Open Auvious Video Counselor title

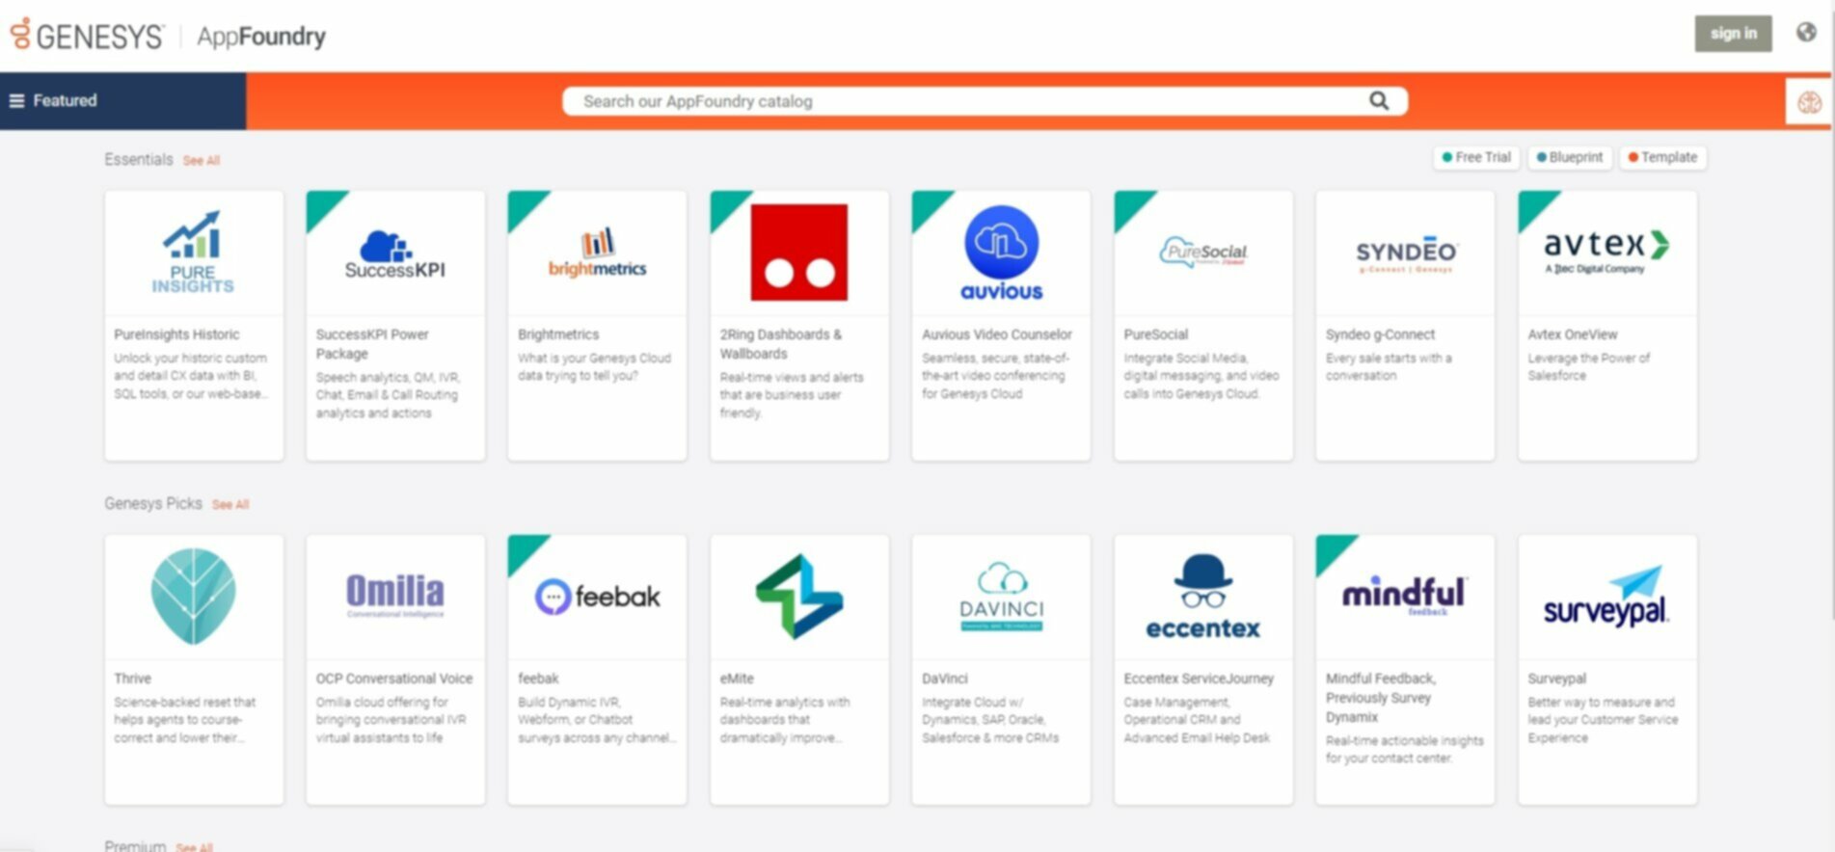[997, 334]
